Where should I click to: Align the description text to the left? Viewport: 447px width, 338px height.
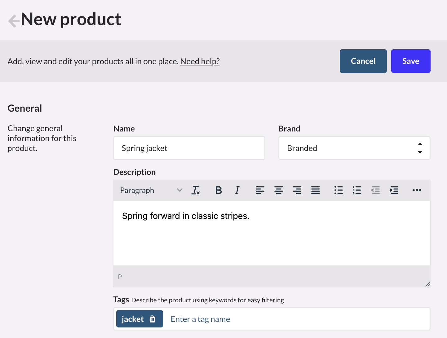point(260,190)
